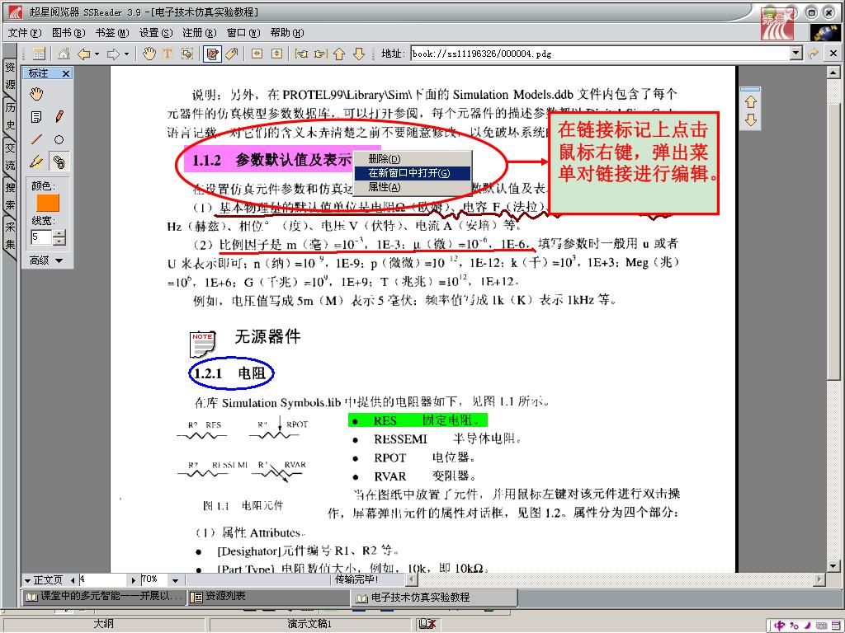
Task: Close the 标注 annotation palette
Action: (x=66, y=73)
